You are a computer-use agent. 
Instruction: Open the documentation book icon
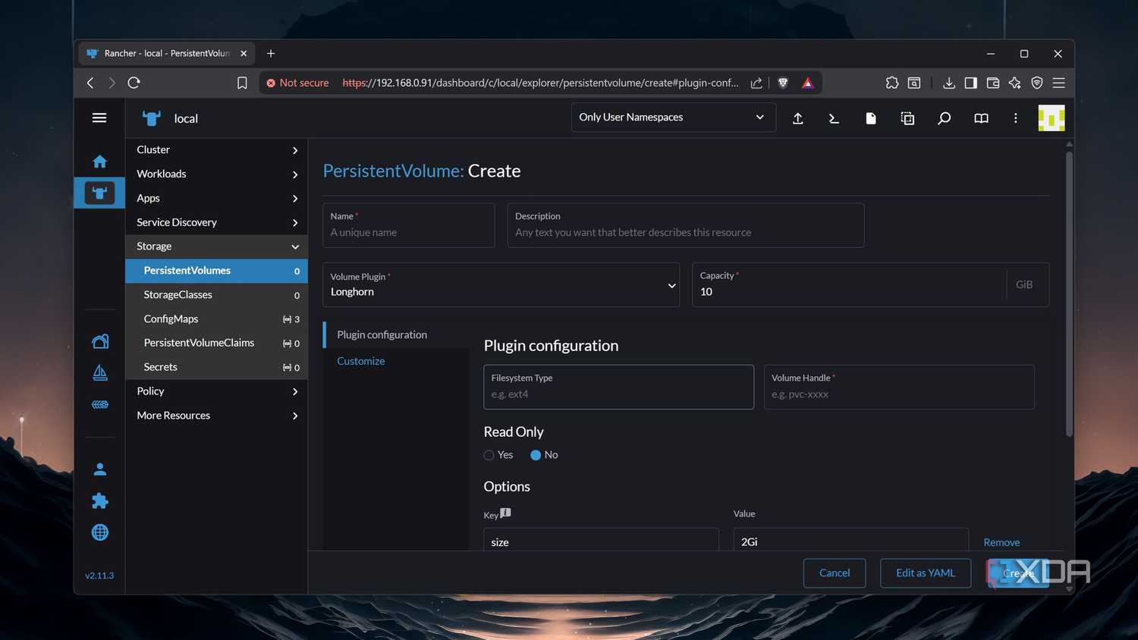tap(981, 118)
